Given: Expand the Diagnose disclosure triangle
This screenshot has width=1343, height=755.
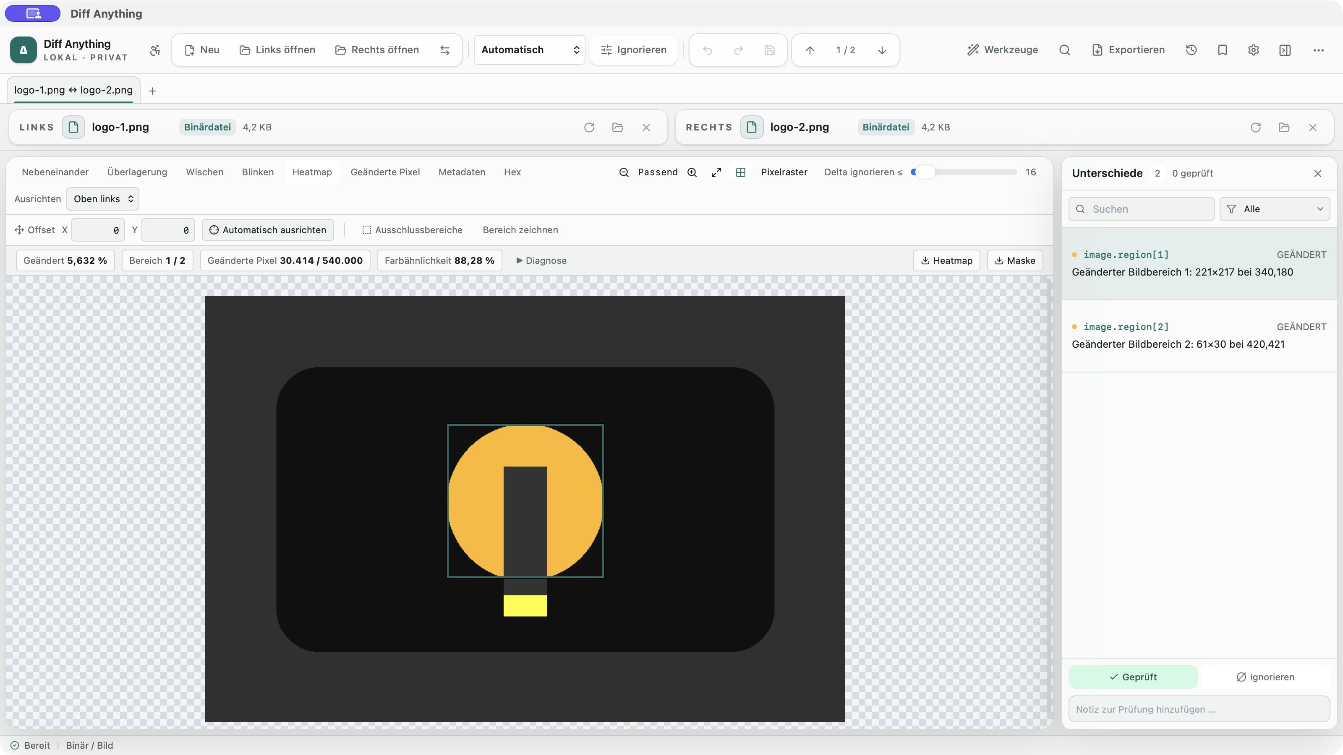Looking at the screenshot, I should [541, 260].
